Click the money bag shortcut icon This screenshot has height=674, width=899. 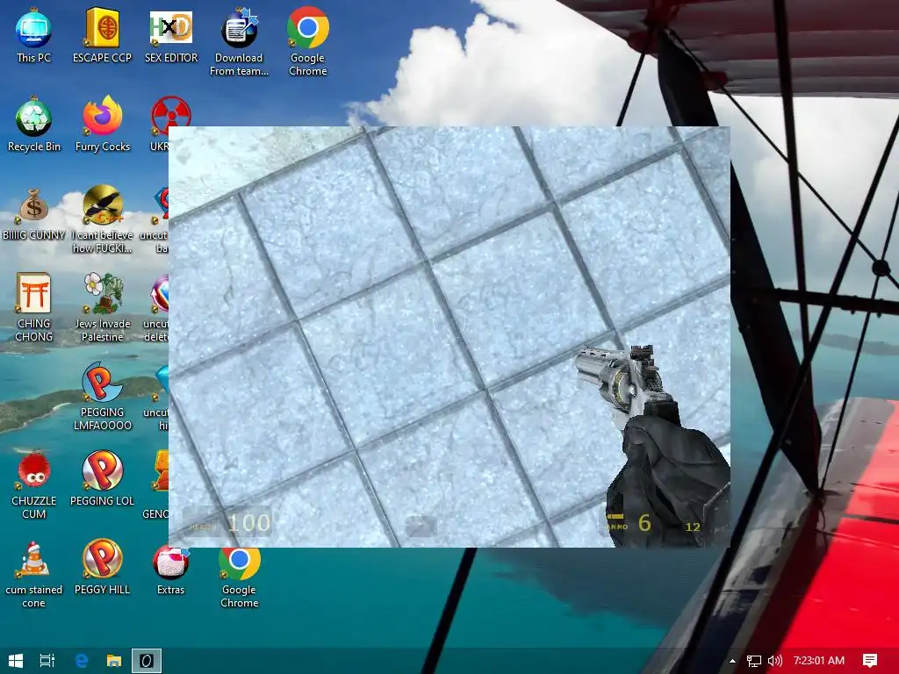(x=33, y=206)
